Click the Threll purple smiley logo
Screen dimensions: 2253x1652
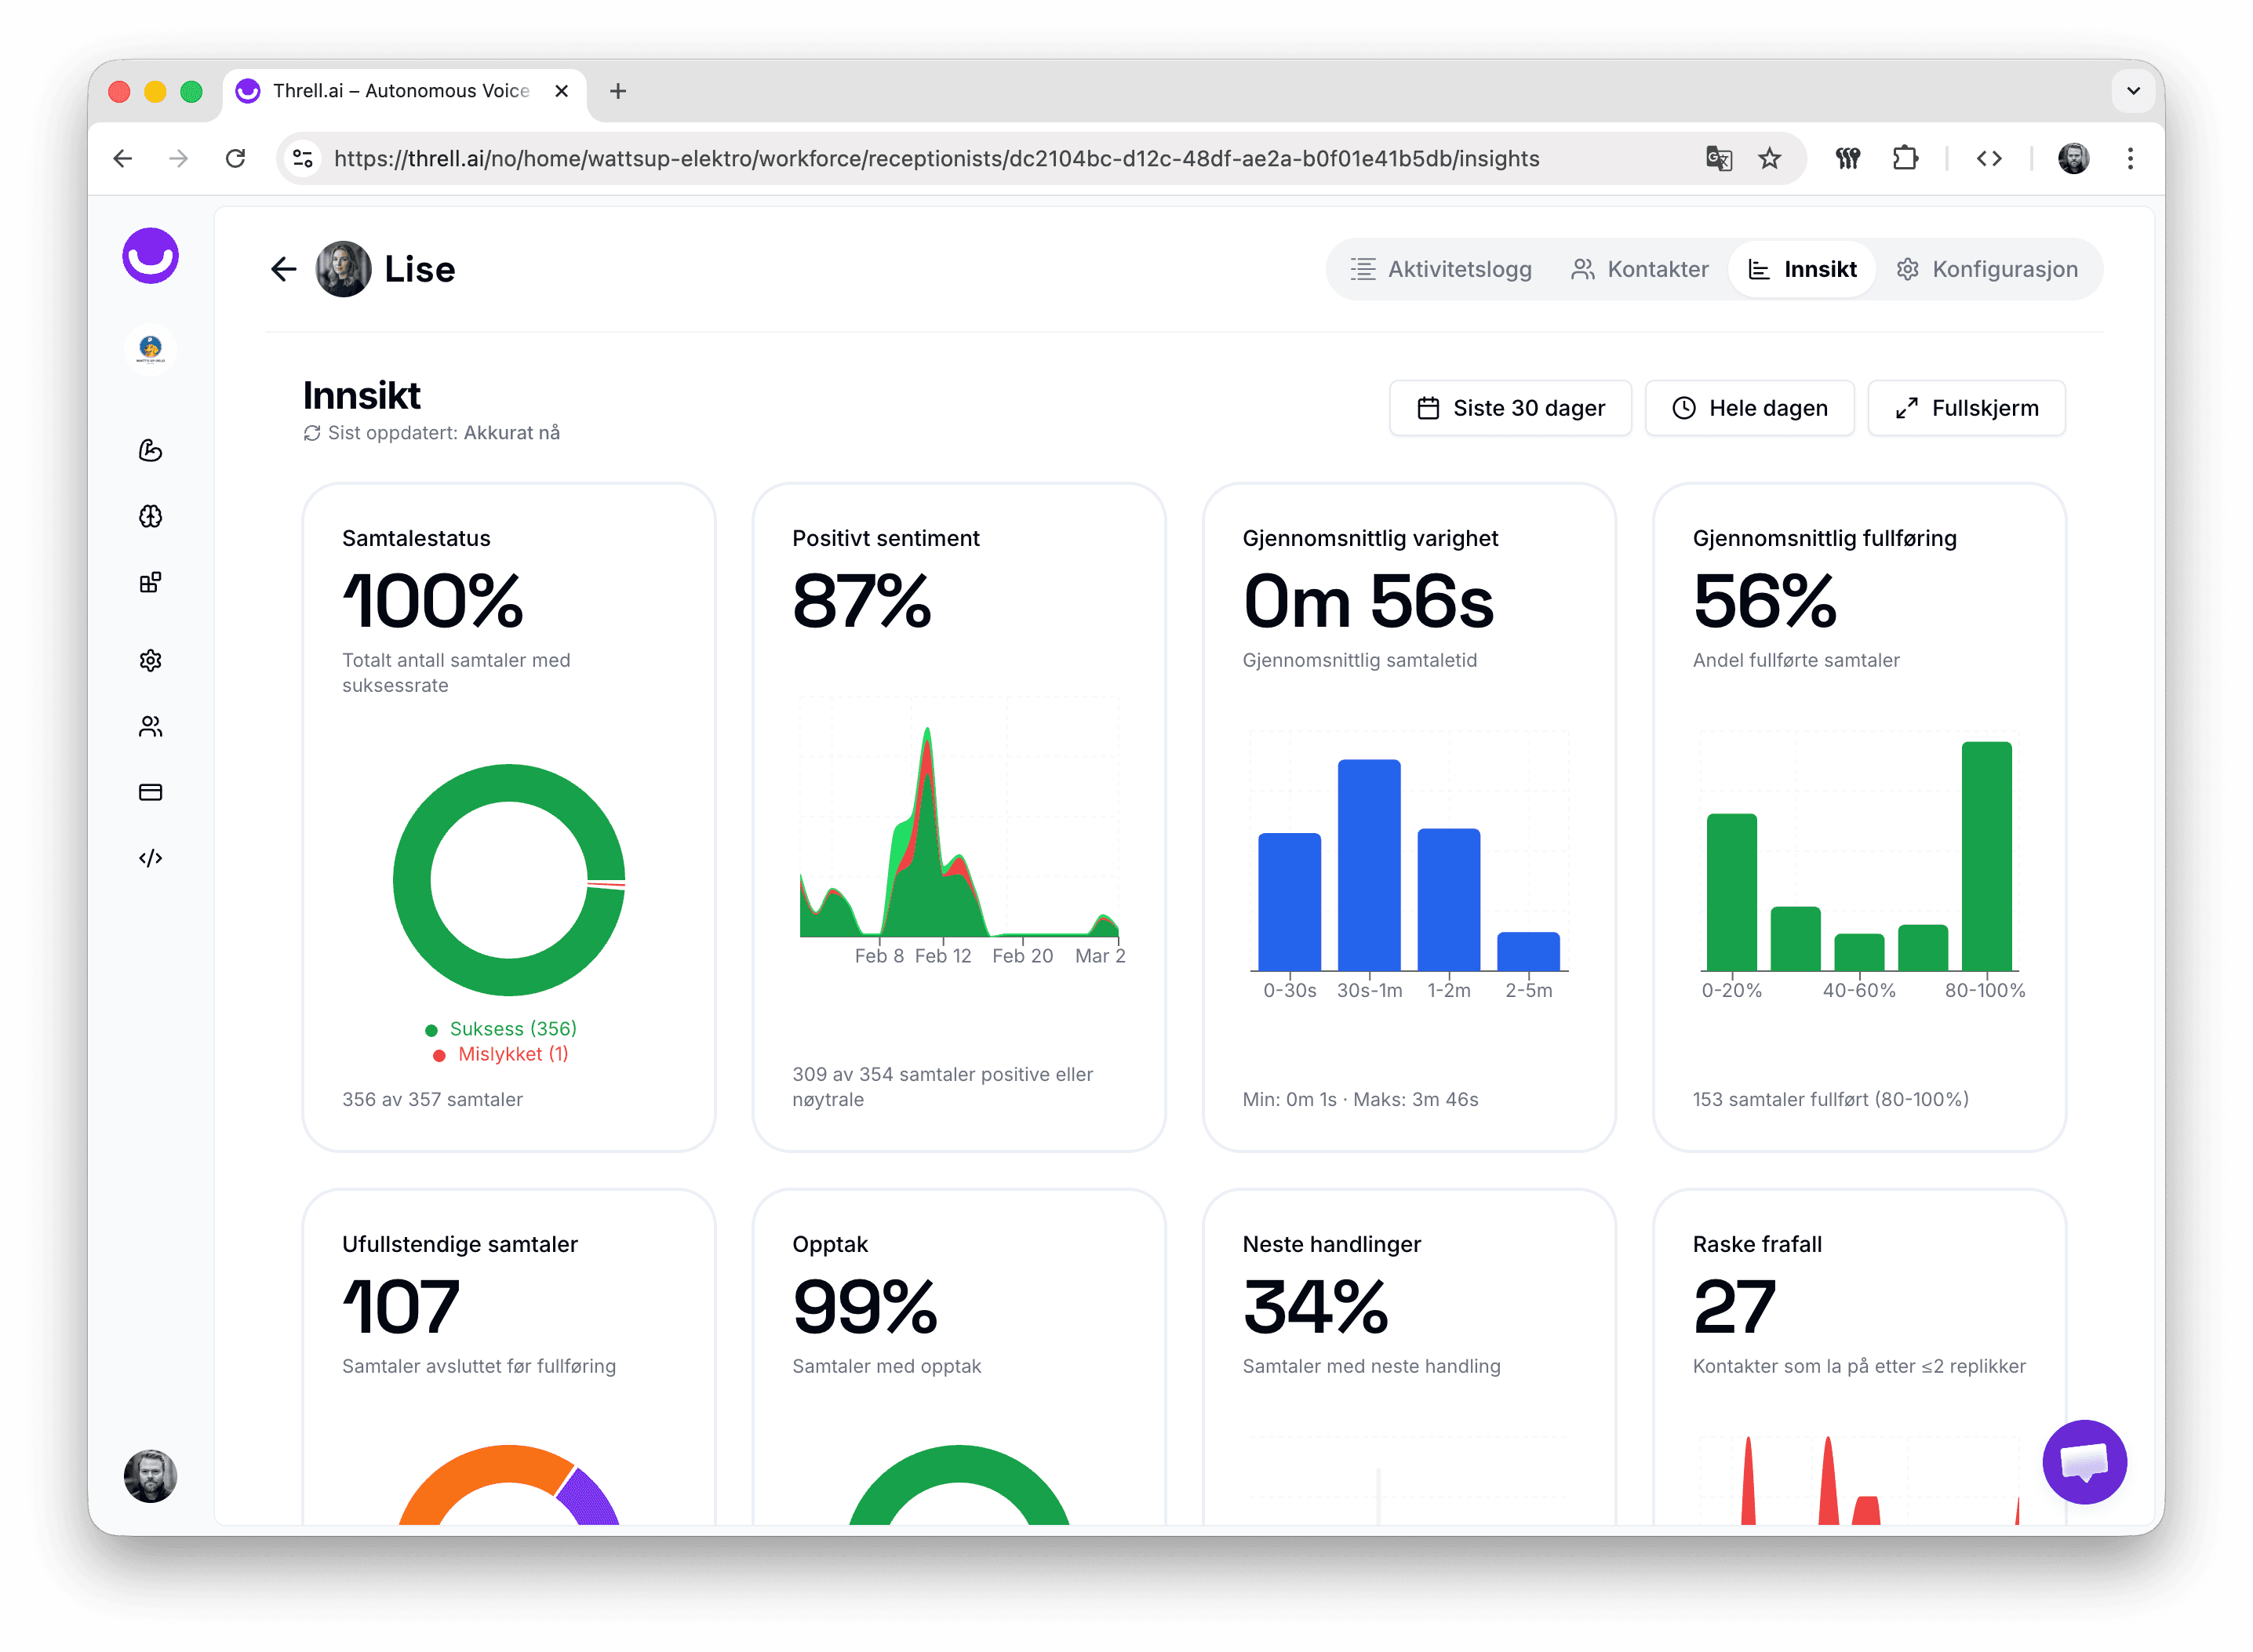(x=150, y=256)
